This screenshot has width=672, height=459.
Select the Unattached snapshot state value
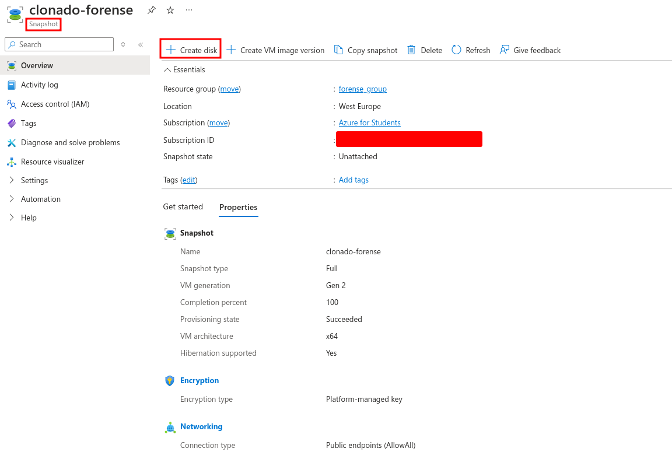358,157
